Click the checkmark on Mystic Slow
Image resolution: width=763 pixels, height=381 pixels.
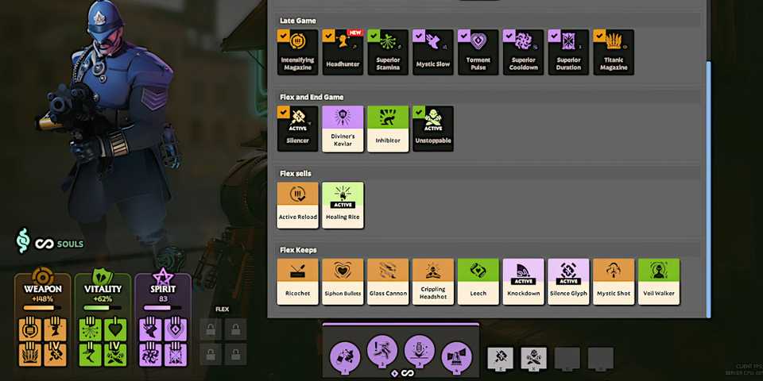coord(419,35)
